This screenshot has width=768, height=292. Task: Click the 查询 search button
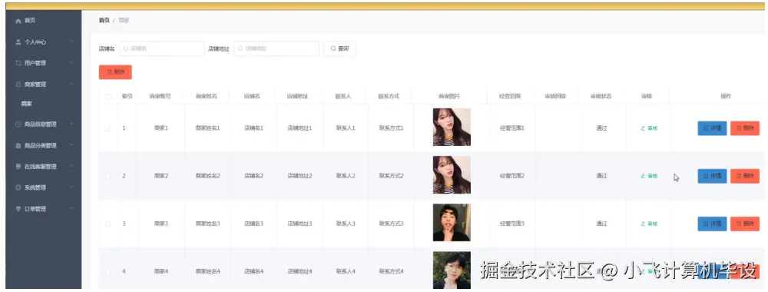click(x=339, y=49)
